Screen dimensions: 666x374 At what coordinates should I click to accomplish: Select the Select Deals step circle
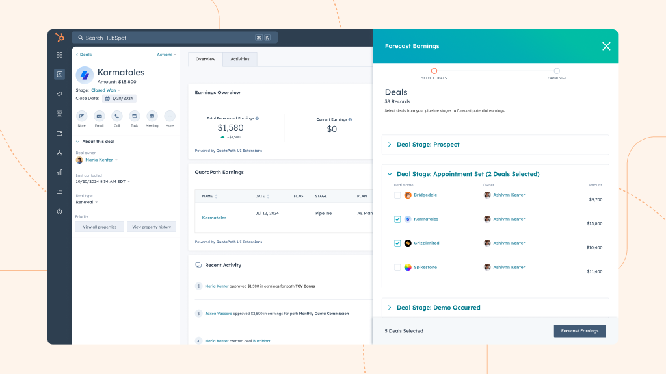pyautogui.click(x=434, y=71)
